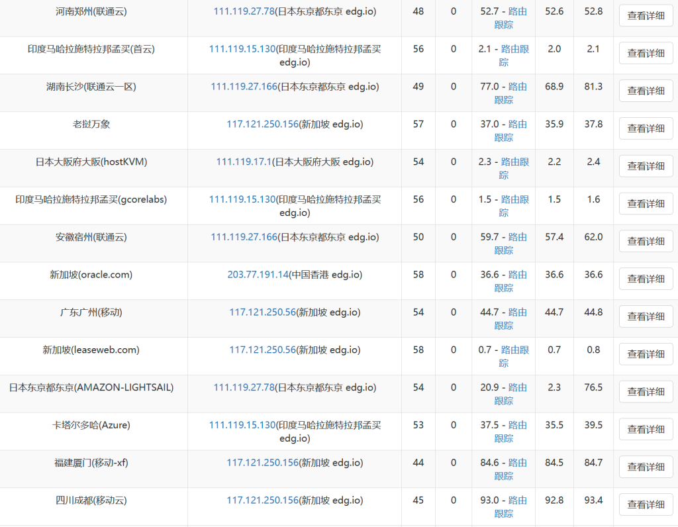View details for 卡塔尔多哈(Azure) row
Image resolution: width=678 pixels, height=527 pixels.
click(x=646, y=429)
